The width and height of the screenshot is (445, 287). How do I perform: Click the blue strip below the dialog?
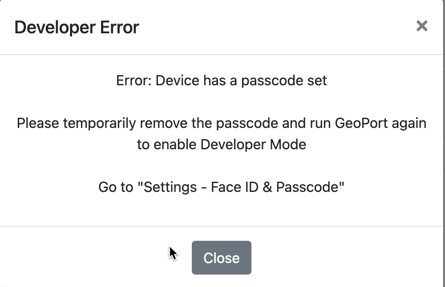(222, 284)
